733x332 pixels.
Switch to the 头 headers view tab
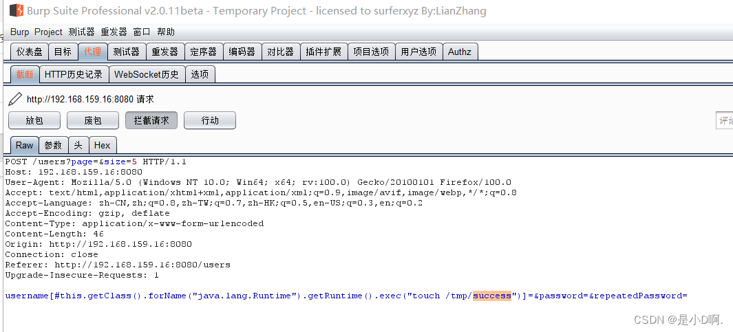point(78,145)
